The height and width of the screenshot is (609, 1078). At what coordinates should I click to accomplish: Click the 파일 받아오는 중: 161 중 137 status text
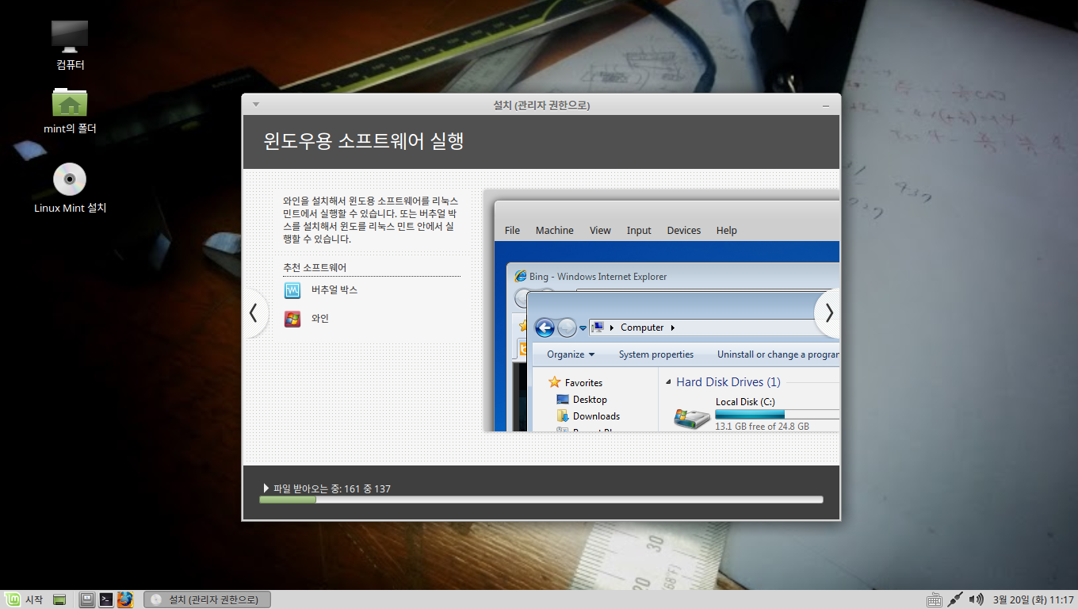tap(332, 488)
